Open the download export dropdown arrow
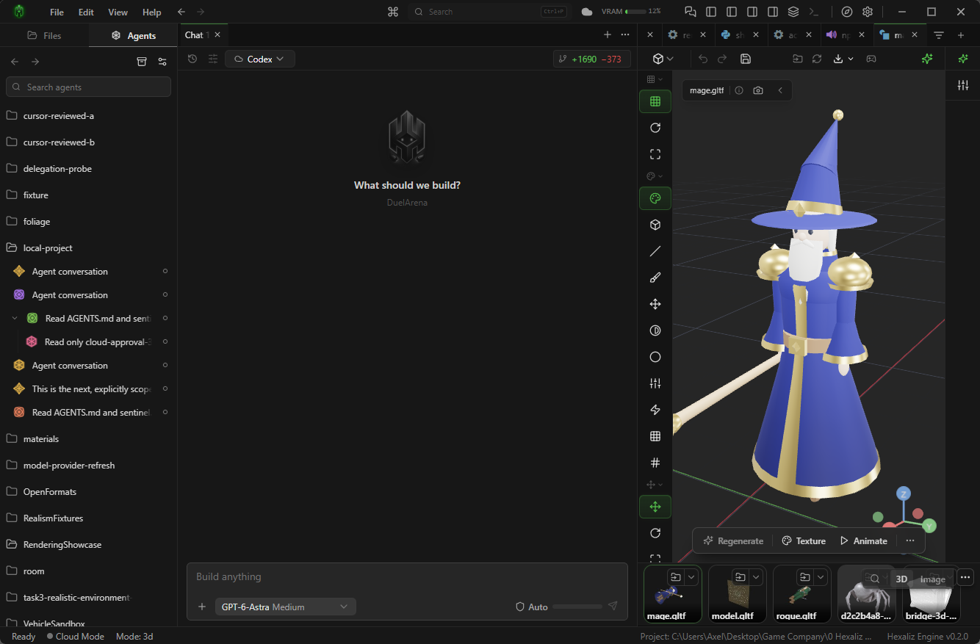Screen dimensions: 980x644 click(851, 59)
